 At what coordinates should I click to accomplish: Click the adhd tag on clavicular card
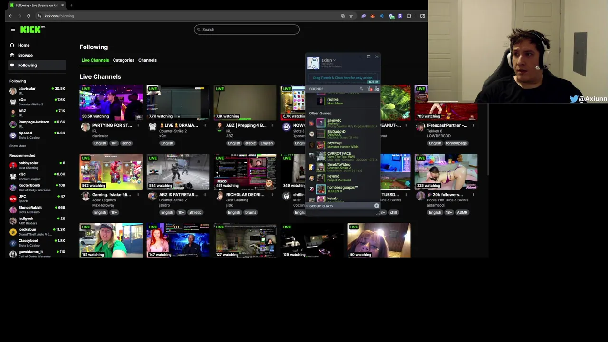126,143
